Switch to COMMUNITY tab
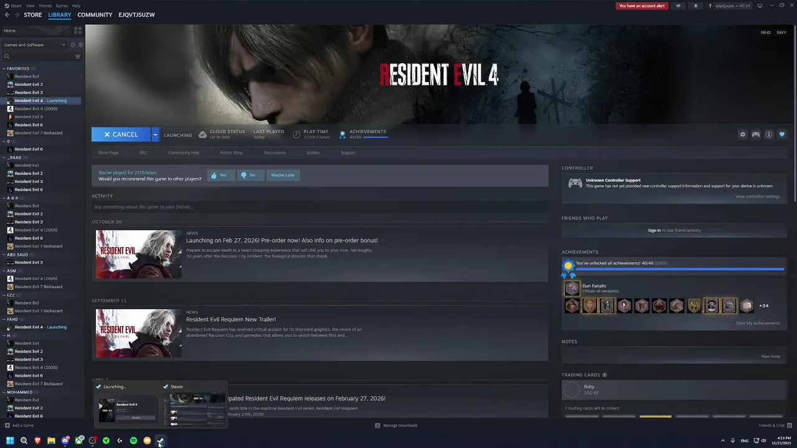797x448 pixels. coord(95,14)
